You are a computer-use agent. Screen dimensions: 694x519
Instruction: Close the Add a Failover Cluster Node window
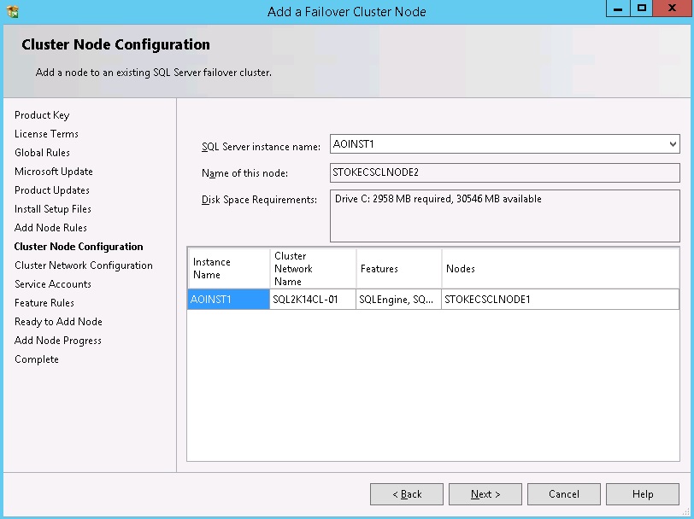point(672,9)
